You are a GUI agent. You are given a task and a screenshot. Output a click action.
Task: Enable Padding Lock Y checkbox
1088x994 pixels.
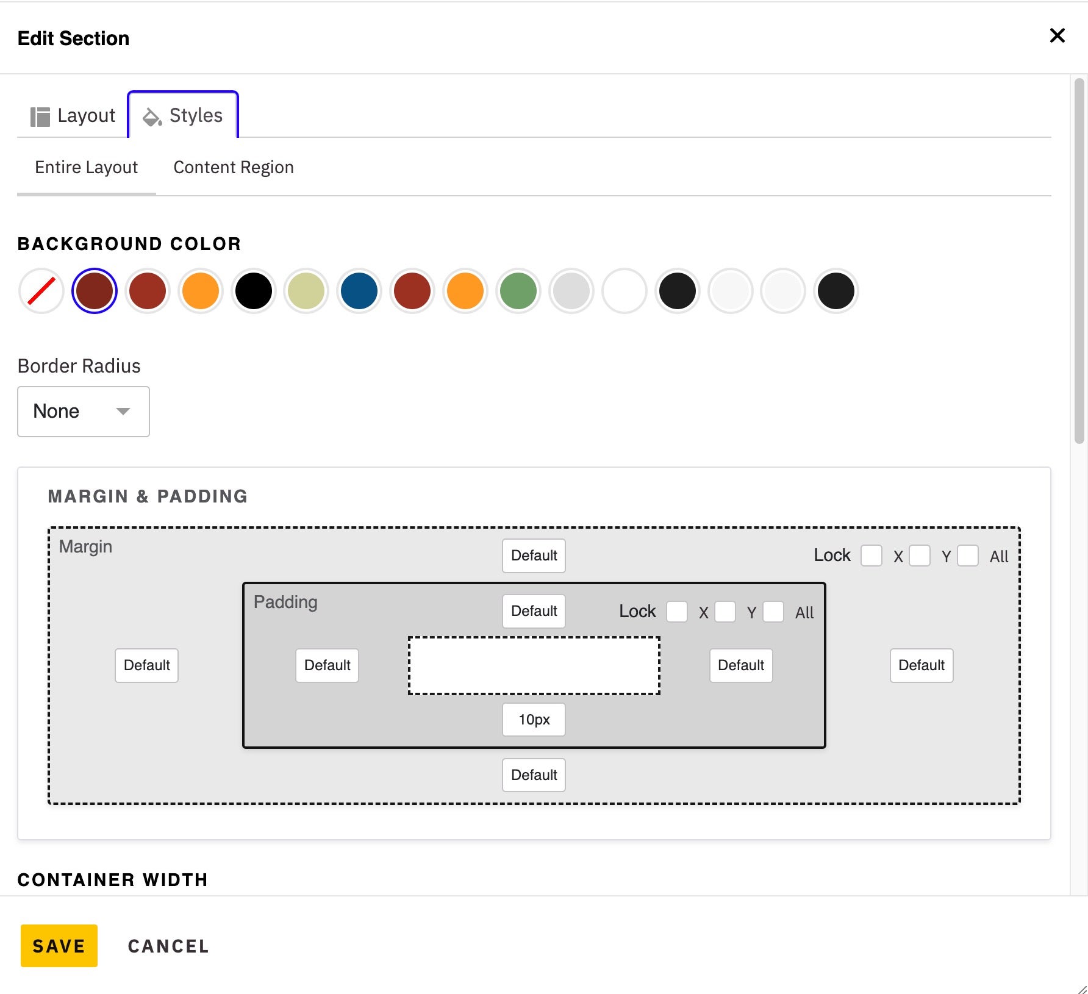(x=725, y=611)
